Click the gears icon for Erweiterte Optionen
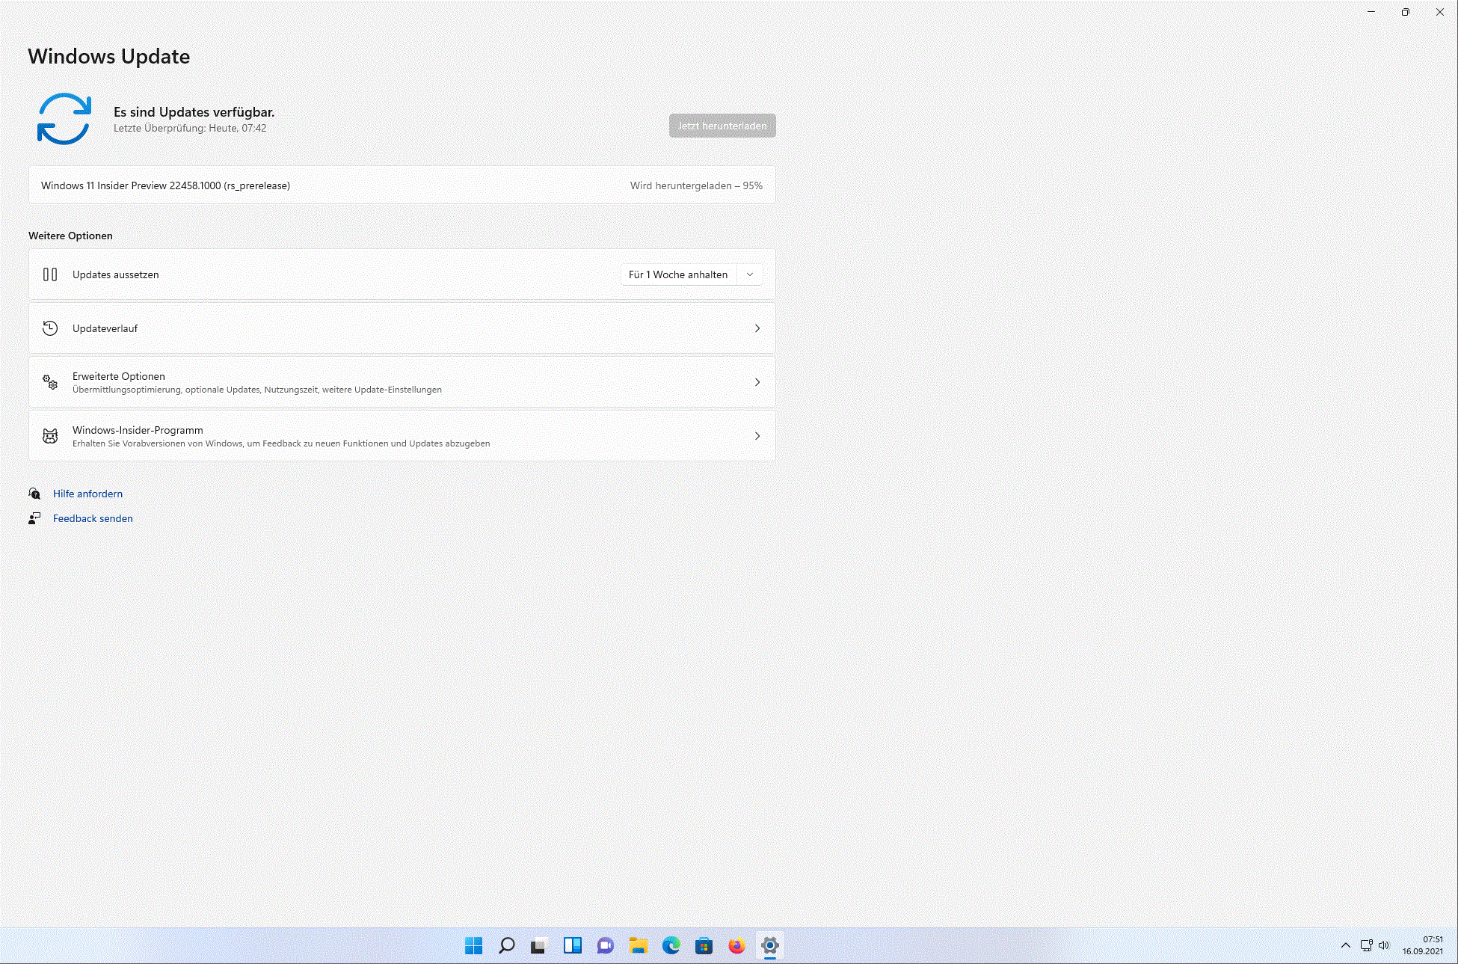This screenshot has width=1458, height=964. pyautogui.click(x=50, y=382)
